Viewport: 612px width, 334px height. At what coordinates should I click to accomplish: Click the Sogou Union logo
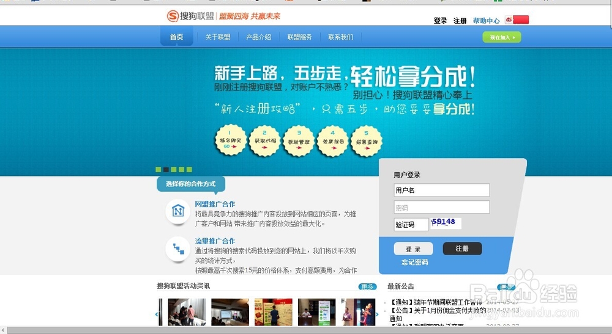coord(190,16)
